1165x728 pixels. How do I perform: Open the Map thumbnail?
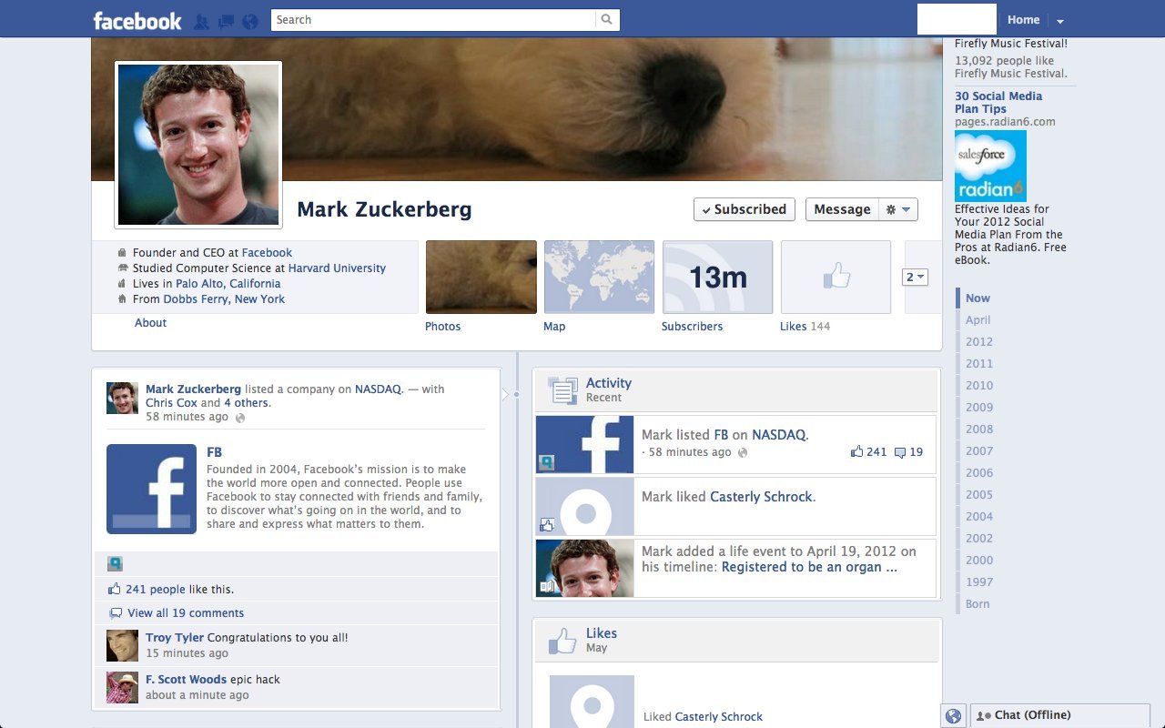coord(599,277)
